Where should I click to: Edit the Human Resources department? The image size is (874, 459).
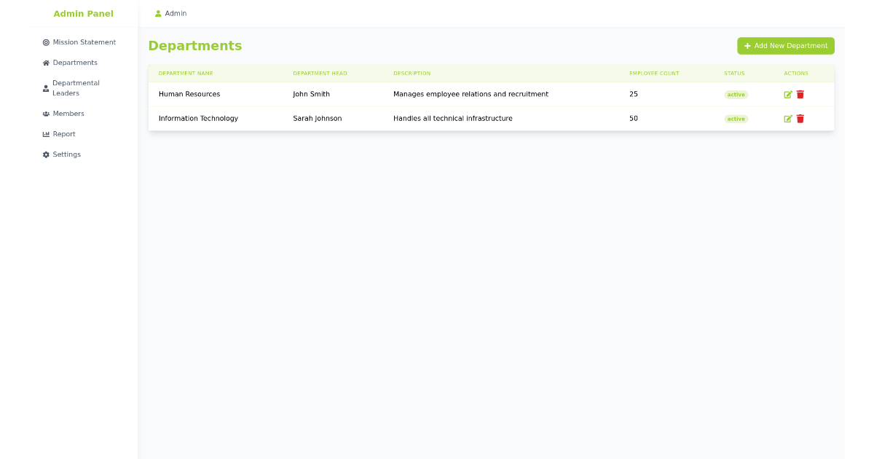click(x=789, y=94)
